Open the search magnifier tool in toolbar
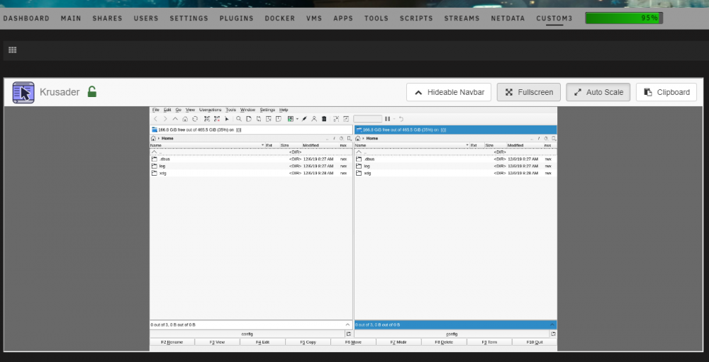This screenshot has width=709, height=362. (239, 119)
